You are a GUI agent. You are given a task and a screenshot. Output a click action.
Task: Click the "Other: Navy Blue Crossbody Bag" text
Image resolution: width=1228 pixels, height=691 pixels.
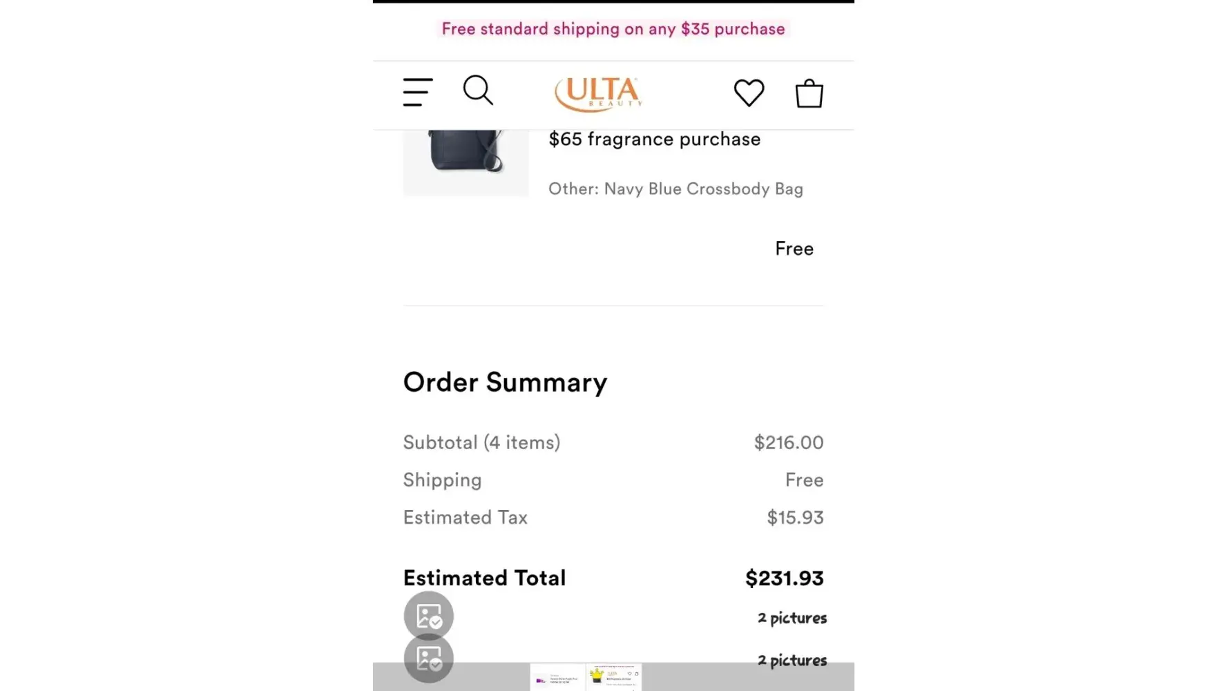pyautogui.click(x=675, y=189)
